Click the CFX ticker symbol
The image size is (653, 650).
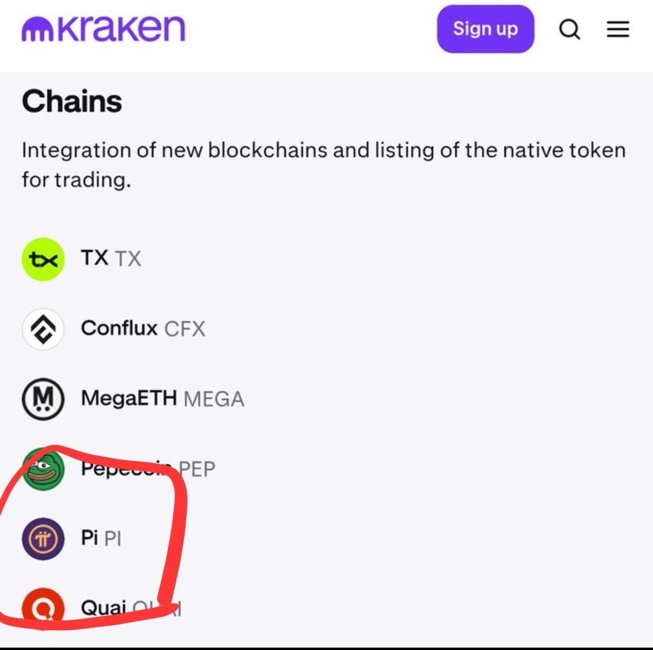pos(185,329)
